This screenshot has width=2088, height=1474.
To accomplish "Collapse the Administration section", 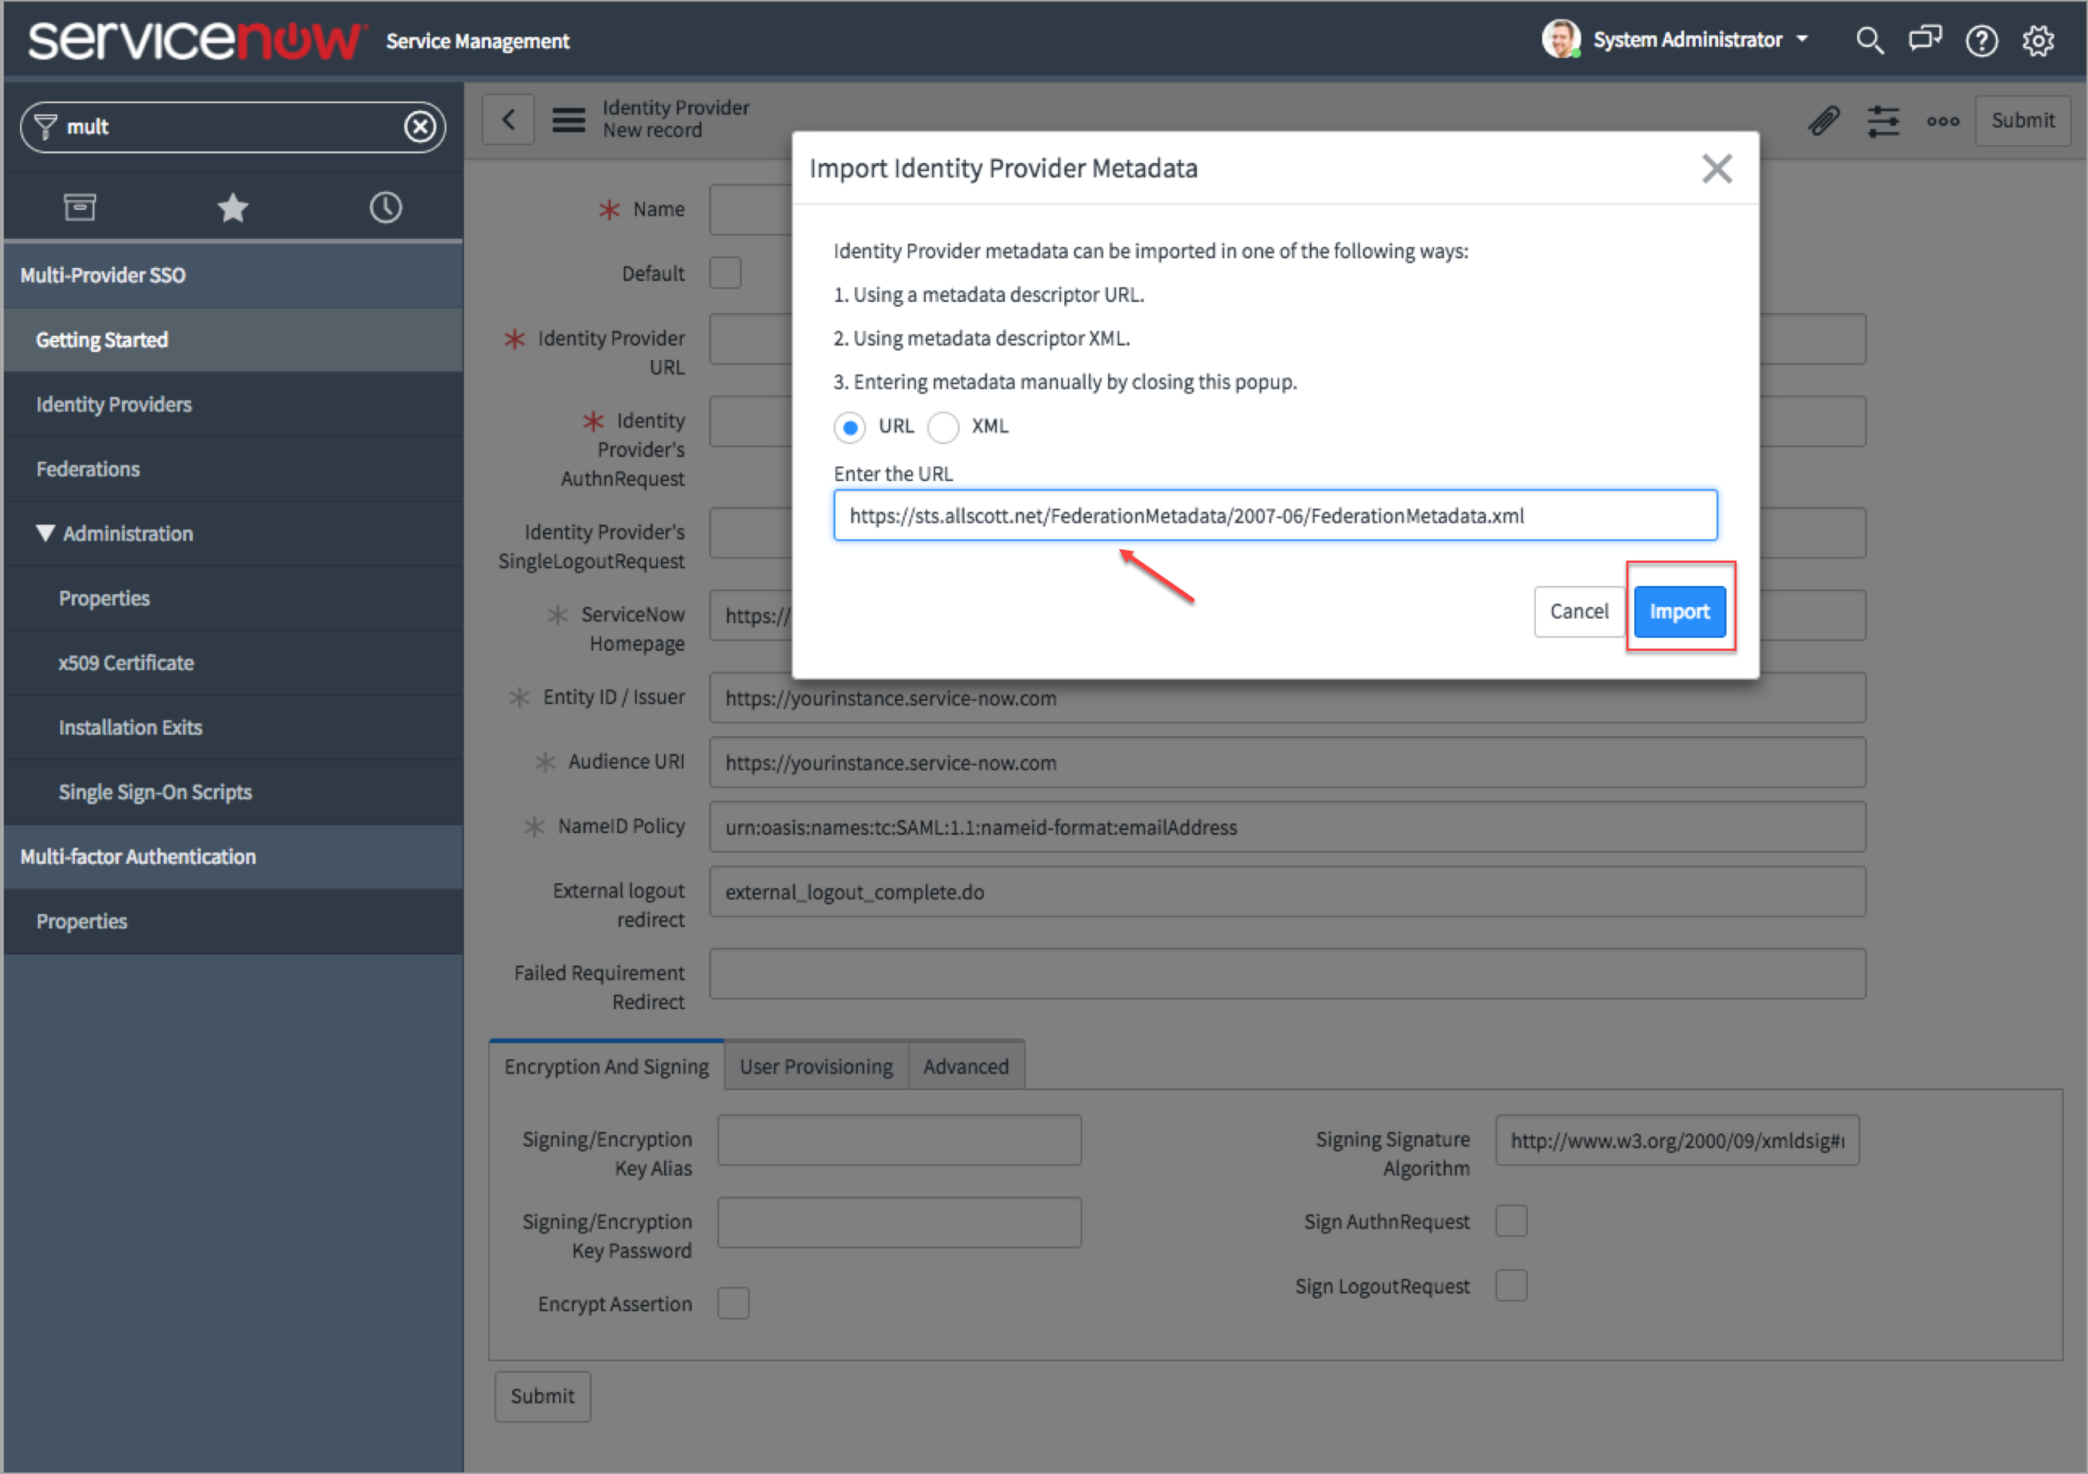I will 46,534.
